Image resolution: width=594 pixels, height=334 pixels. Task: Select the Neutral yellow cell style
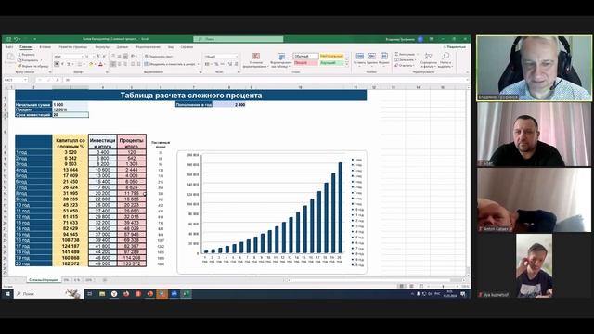pyautogui.click(x=332, y=56)
